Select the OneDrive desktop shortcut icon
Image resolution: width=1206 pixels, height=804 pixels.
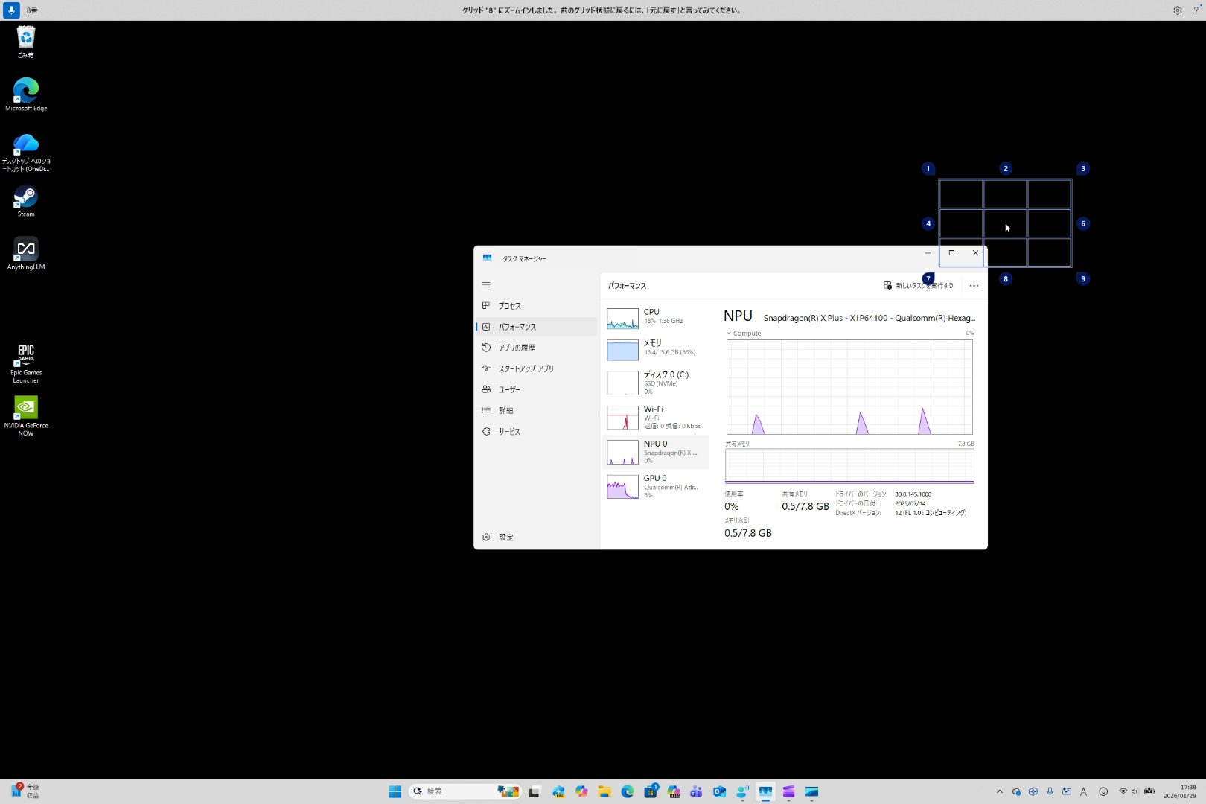(x=26, y=153)
